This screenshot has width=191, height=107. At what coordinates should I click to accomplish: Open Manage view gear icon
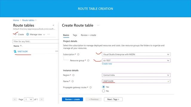(27, 34)
